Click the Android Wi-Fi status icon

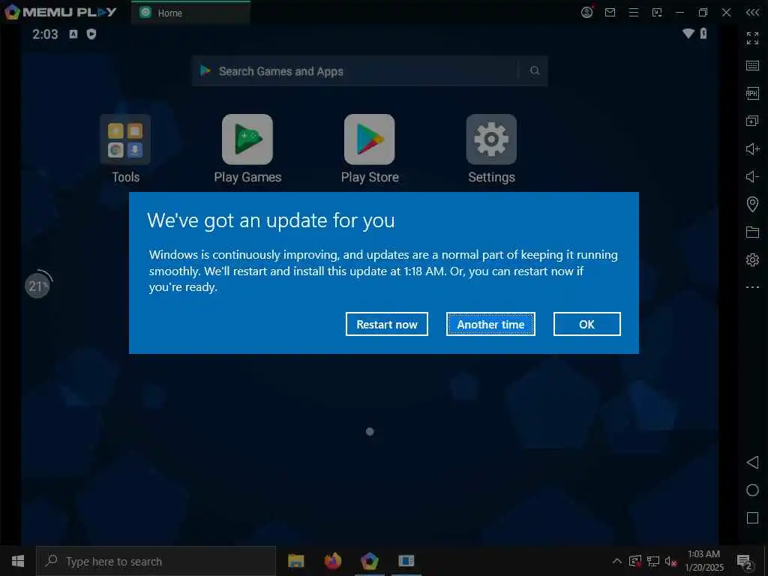[688, 33]
